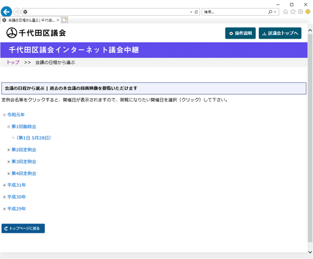The width and height of the screenshot is (313, 259).
Task: Click the 区議会トップへ button
Action: point(280,33)
